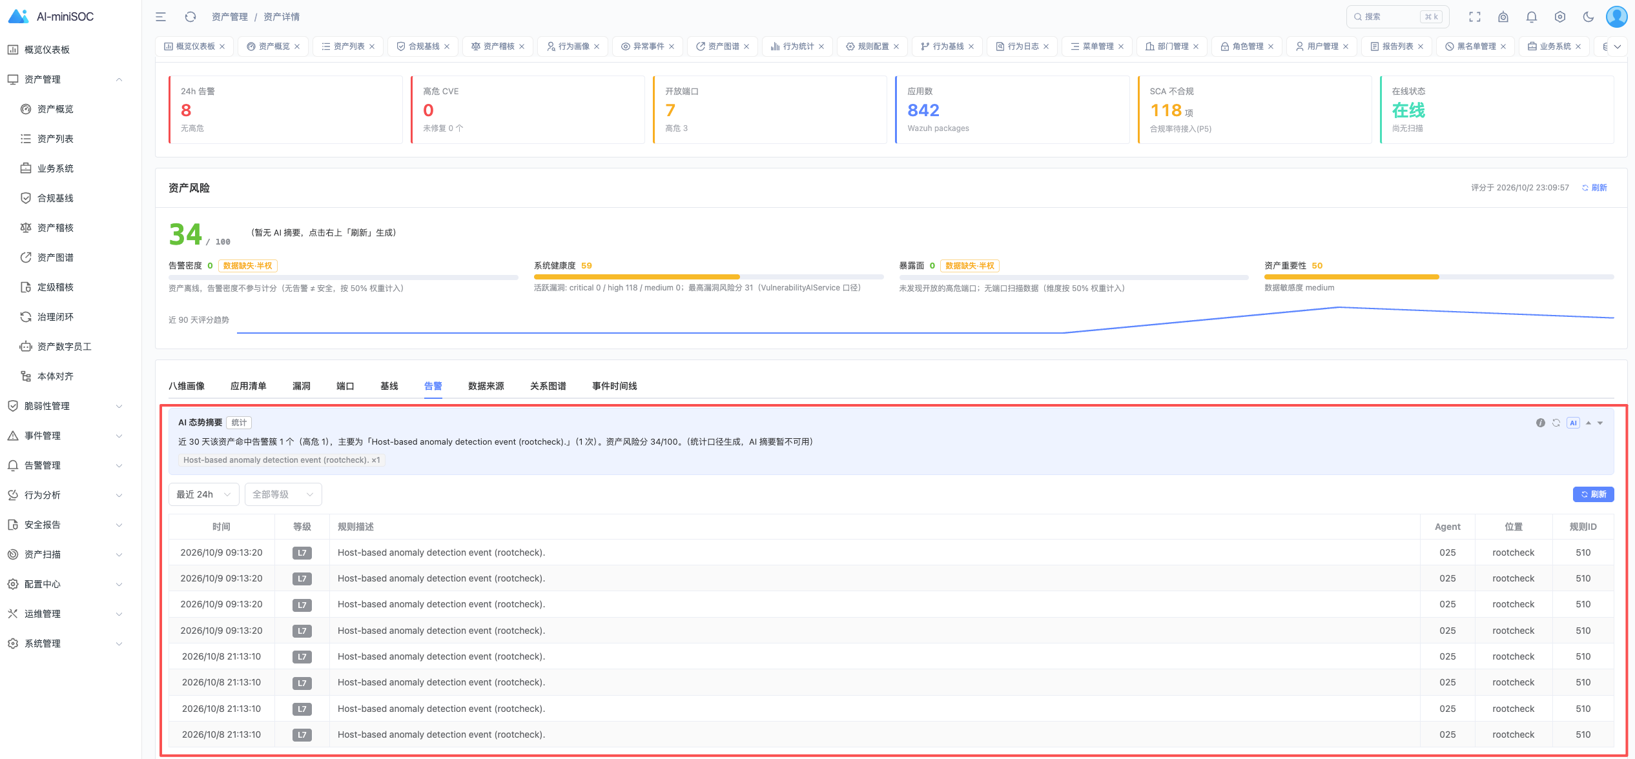Click the page reload icon beside the breadcrumb
The image size is (1635, 759).
[x=190, y=17]
